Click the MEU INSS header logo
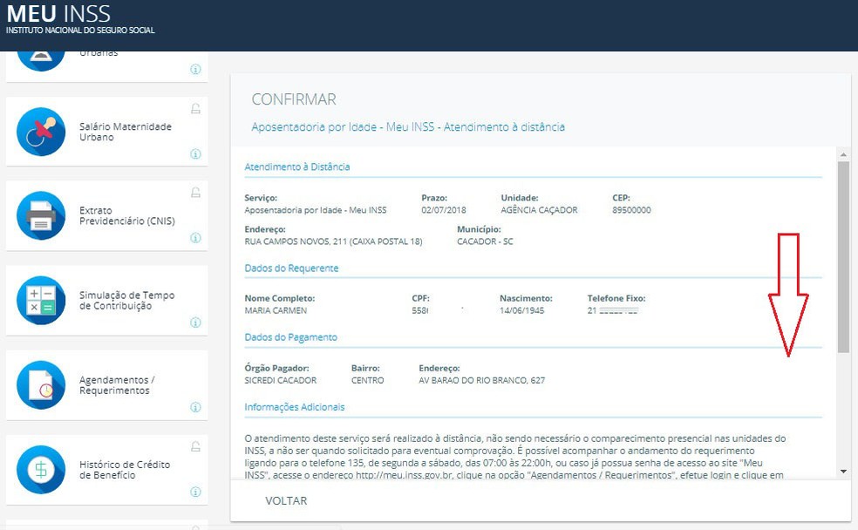Viewport: 858px width, 530px height. (57, 15)
